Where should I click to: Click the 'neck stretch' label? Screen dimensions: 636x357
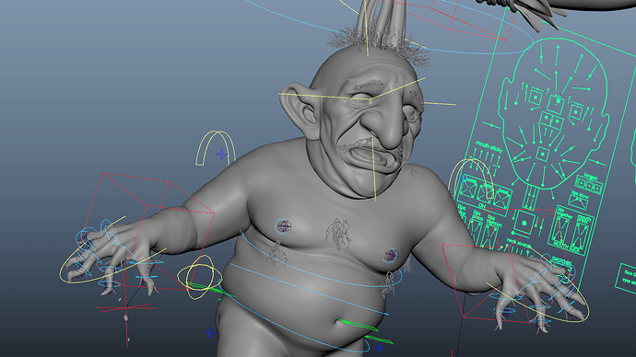coord(519,244)
